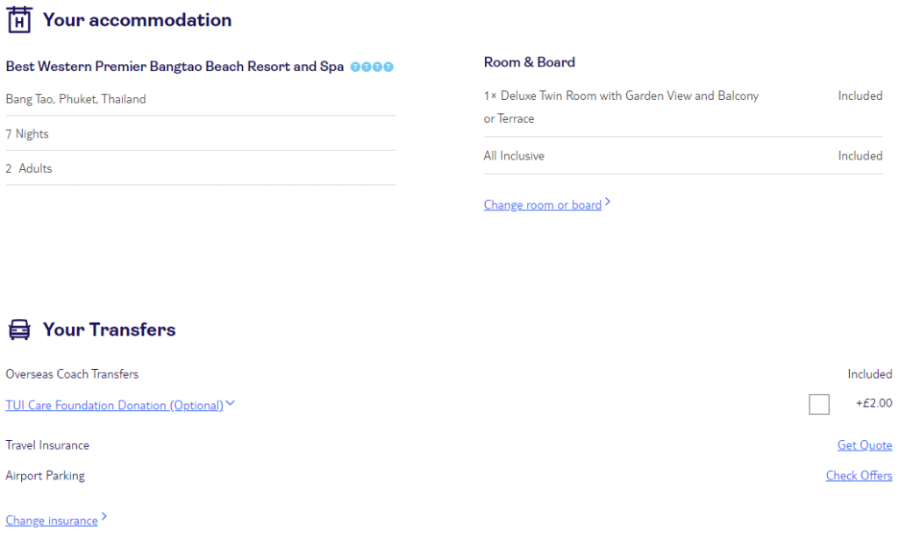Open the Change room or board link
This screenshot has width=898, height=539.
(542, 205)
